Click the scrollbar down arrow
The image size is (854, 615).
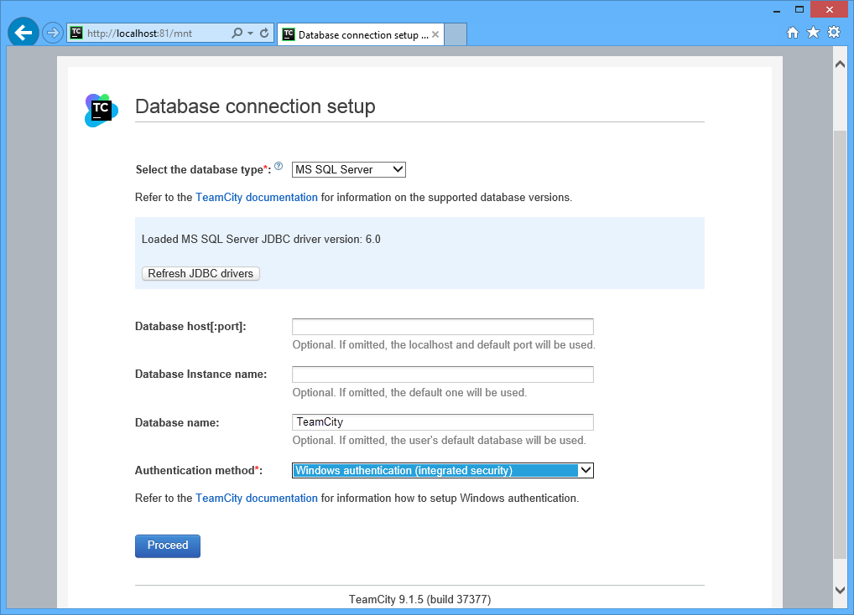click(841, 591)
